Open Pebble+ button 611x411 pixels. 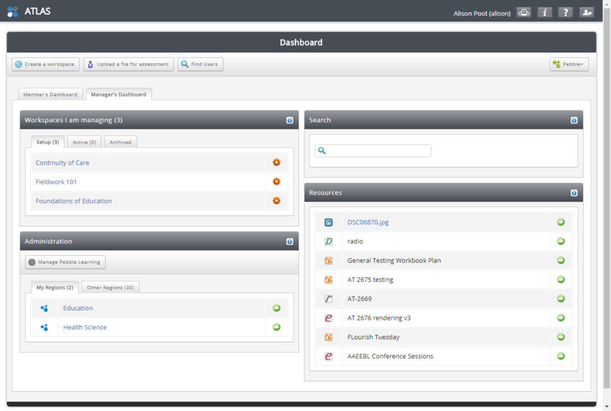pyautogui.click(x=569, y=64)
